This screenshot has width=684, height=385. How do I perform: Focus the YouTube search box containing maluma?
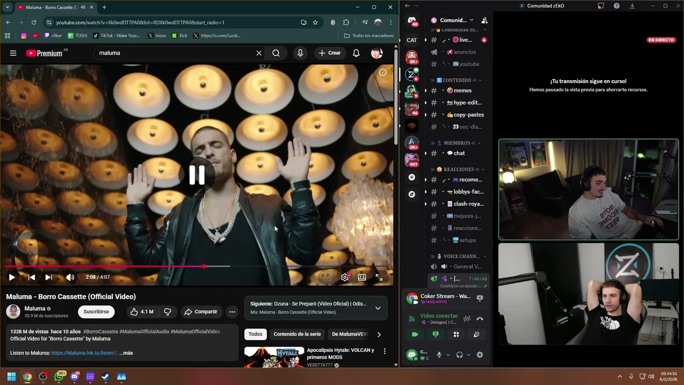click(x=176, y=53)
